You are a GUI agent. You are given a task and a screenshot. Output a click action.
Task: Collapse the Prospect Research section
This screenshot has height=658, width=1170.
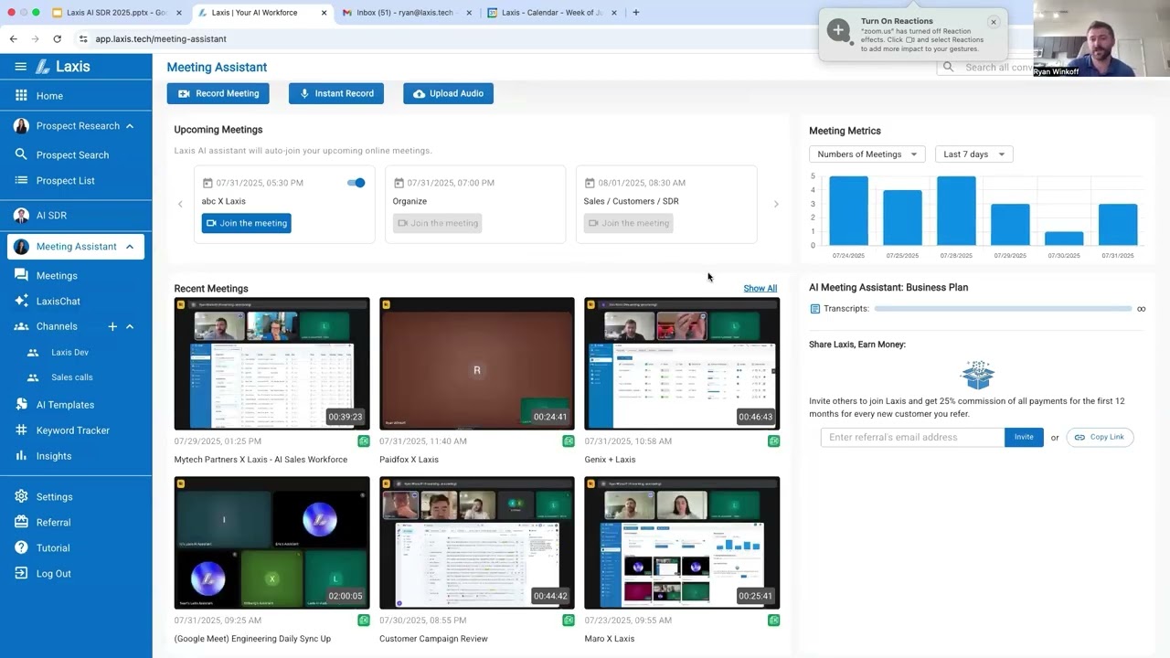tap(130, 126)
